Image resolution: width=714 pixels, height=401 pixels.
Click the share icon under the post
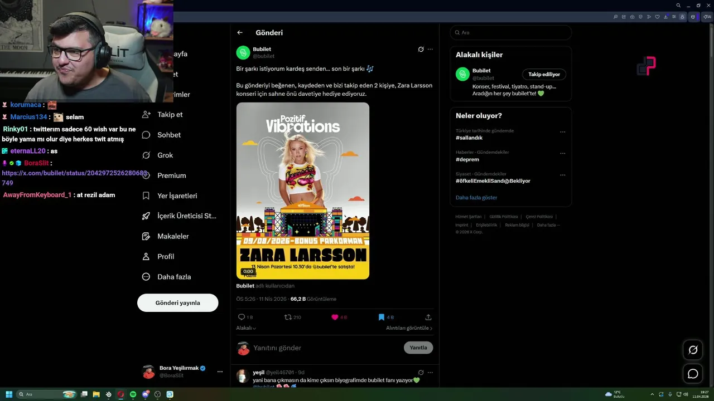coord(428,317)
